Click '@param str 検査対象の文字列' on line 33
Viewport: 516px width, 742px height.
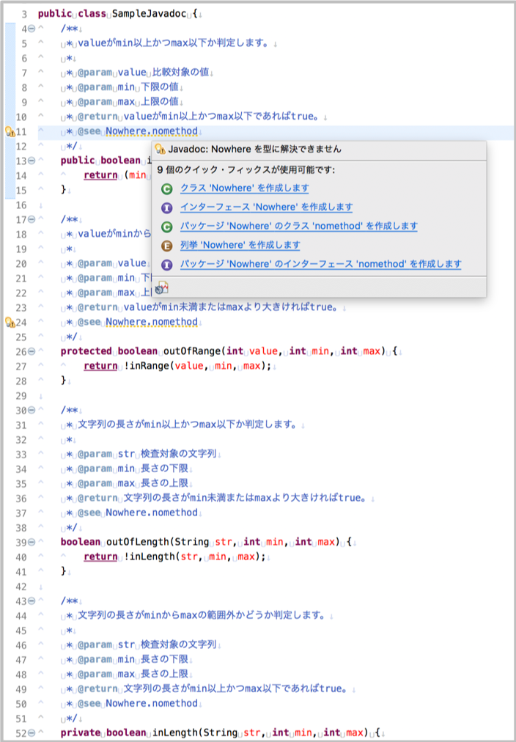tap(147, 455)
